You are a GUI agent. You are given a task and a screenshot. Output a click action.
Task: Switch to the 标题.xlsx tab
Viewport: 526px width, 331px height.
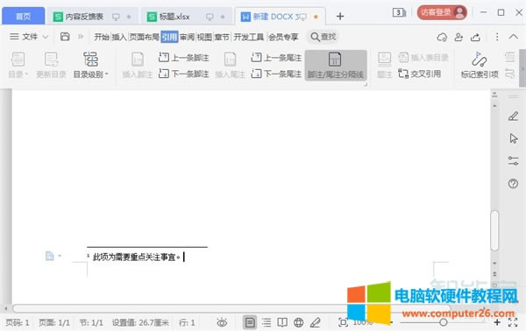coord(174,17)
